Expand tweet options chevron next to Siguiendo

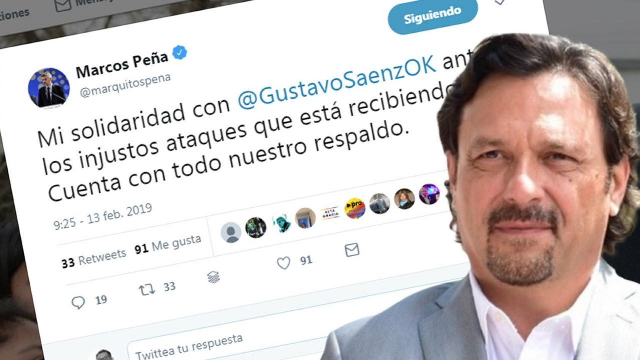pos(500,2)
